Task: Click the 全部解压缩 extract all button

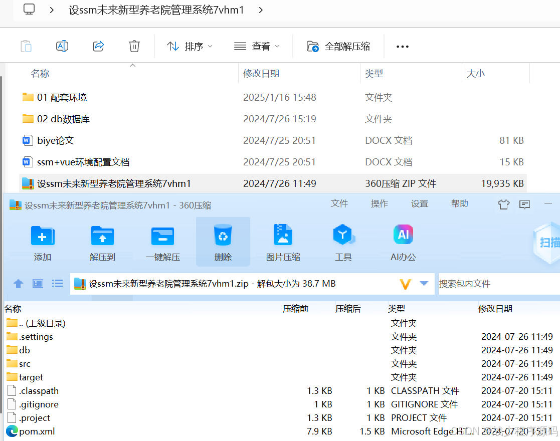Action: point(338,47)
